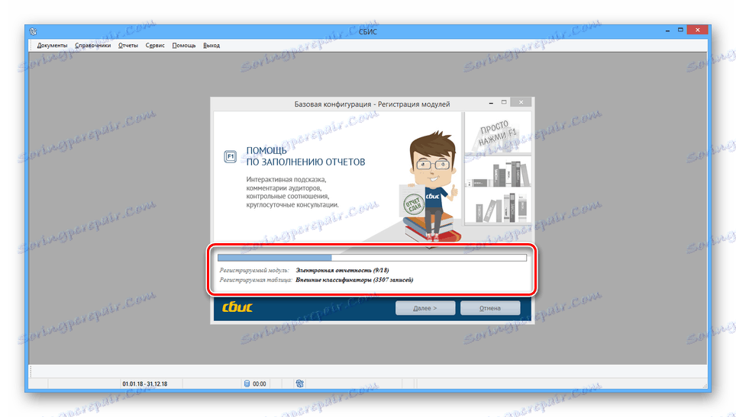Click the heading ПОМОЩЬ ПО ЗАПОЛНЕНИЮ ОТЧЕТОВ
Image resolution: width=736 pixels, height=417 pixels.
click(x=305, y=156)
